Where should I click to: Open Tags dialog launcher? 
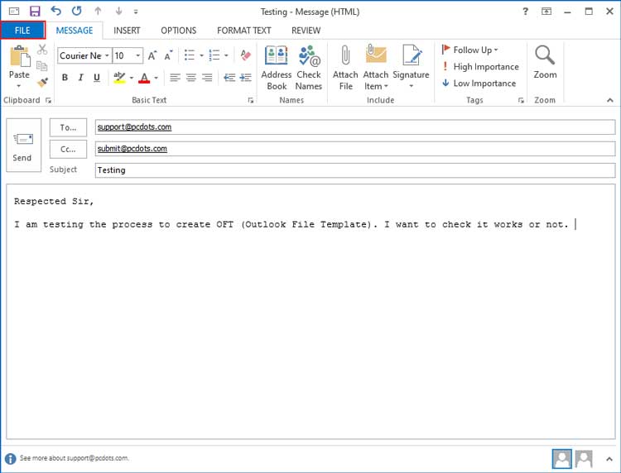[521, 100]
